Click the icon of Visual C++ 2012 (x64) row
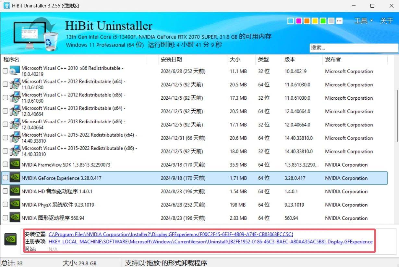This screenshot has height=267, width=399. coord(15,84)
